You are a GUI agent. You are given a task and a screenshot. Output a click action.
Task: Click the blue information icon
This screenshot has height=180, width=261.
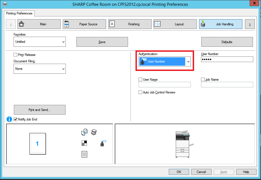pyautogui.click(x=9, y=119)
